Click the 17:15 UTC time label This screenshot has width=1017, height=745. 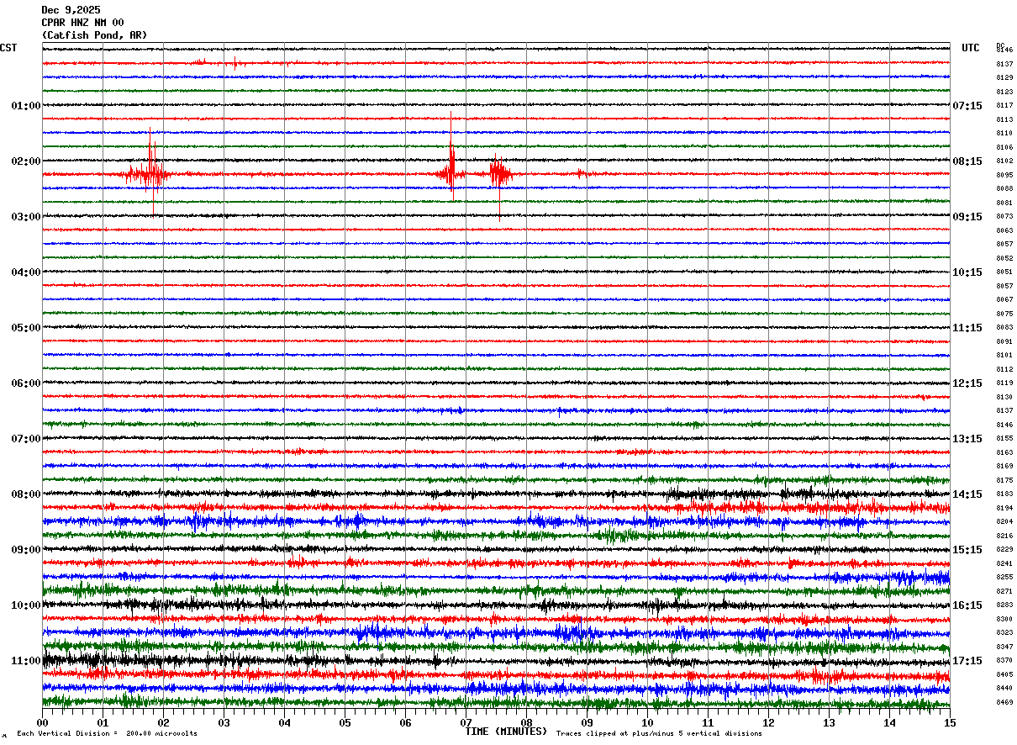click(x=967, y=661)
